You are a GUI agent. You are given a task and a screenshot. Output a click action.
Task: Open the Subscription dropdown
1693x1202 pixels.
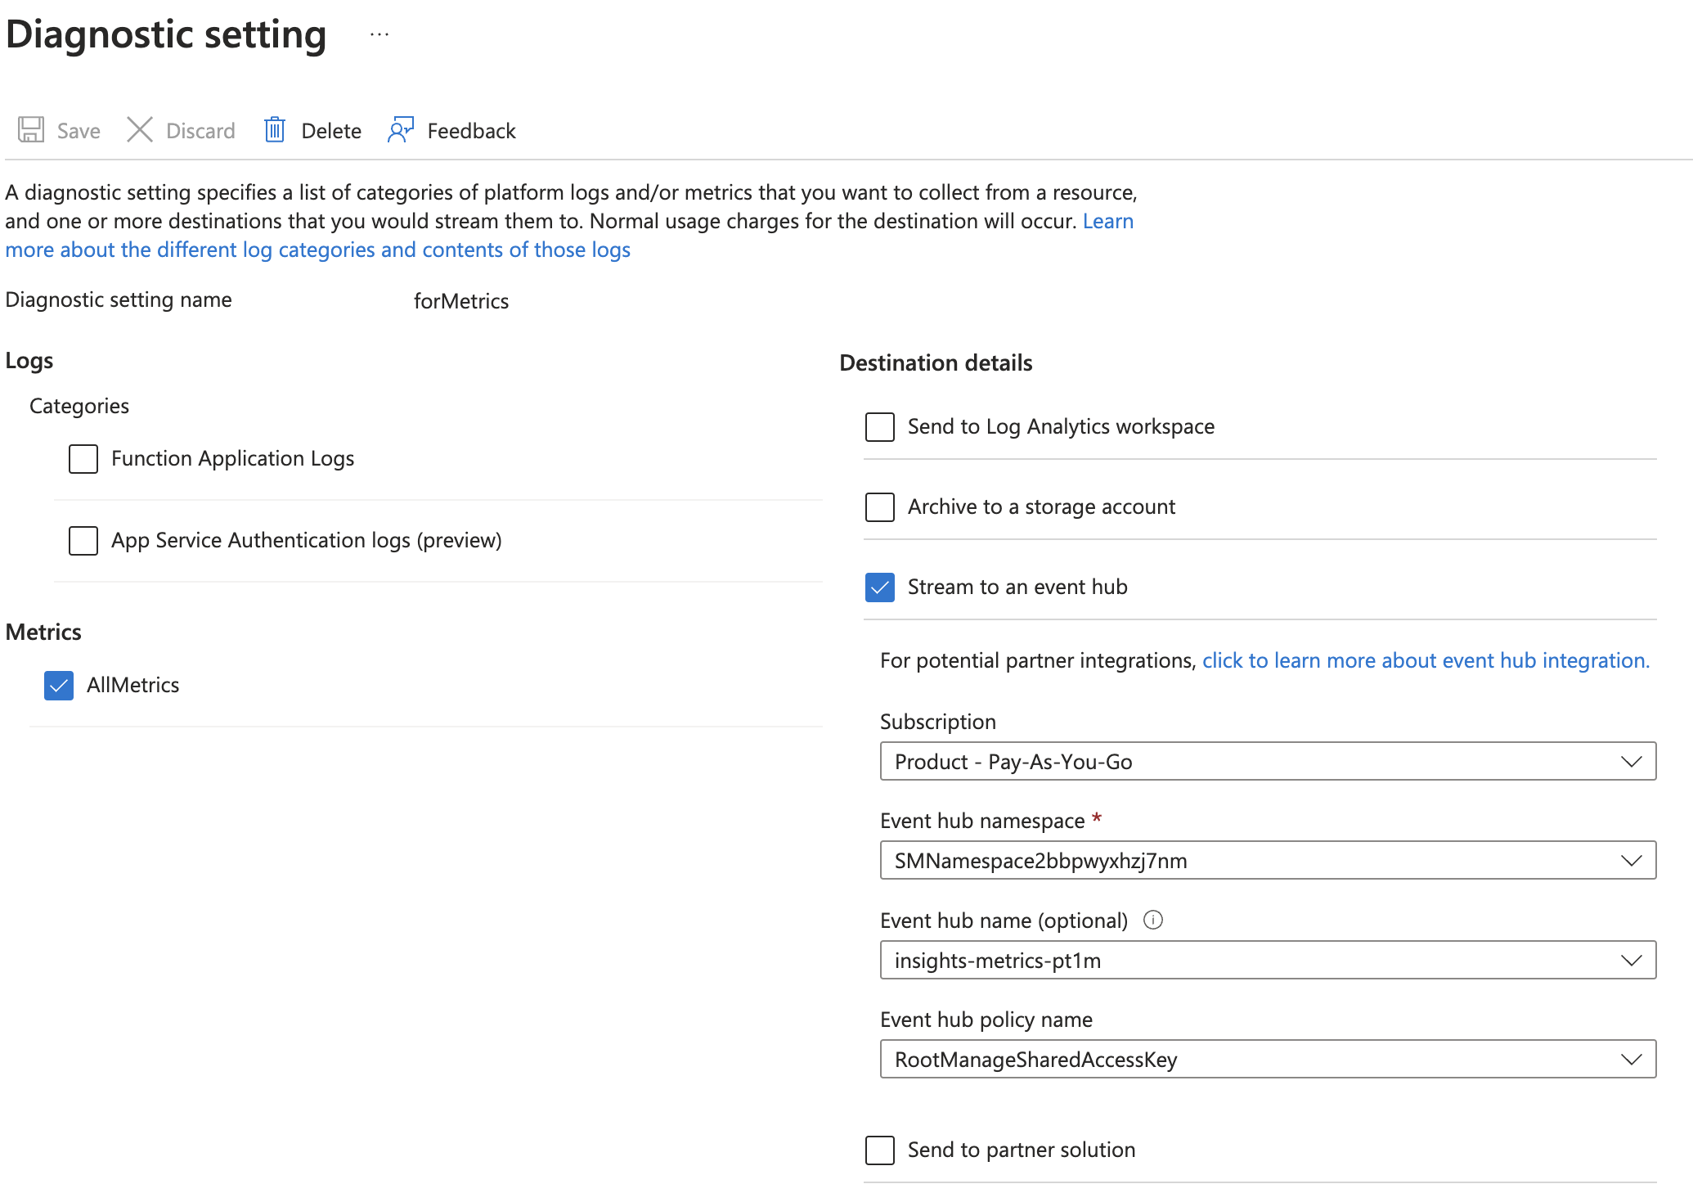point(1631,761)
